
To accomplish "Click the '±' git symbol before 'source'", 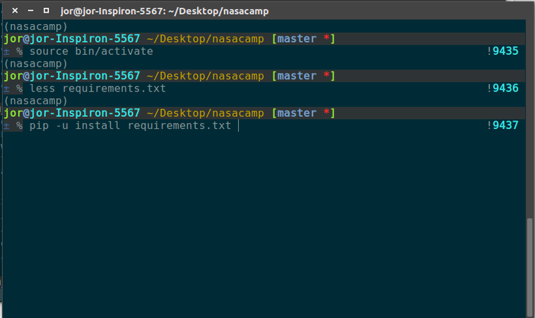I will point(7,51).
